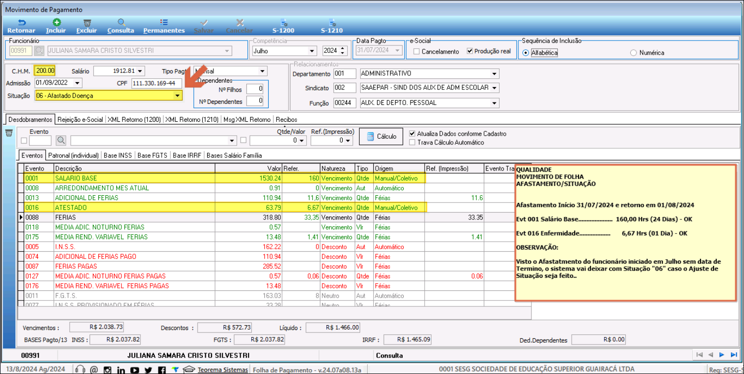Open the Qtde/Valor dropdown arrow
Image resolution: width=744 pixels, height=374 pixels.
point(302,141)
